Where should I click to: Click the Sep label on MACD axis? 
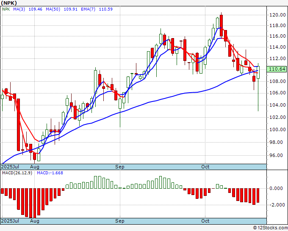pos(120,221)
